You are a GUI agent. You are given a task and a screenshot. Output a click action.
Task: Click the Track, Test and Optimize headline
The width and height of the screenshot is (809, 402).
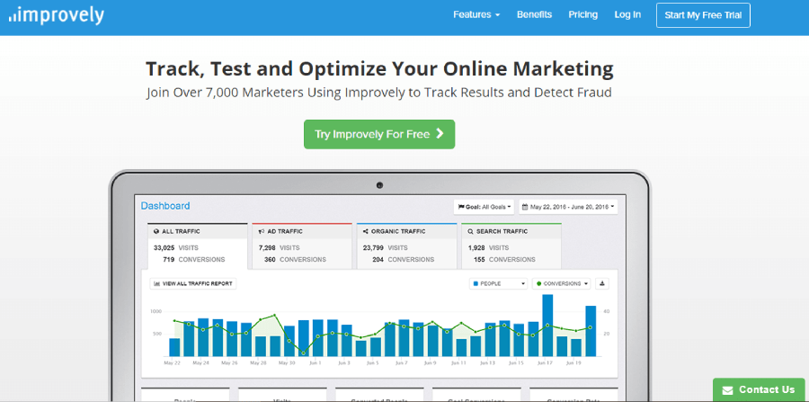coord(379,68)
